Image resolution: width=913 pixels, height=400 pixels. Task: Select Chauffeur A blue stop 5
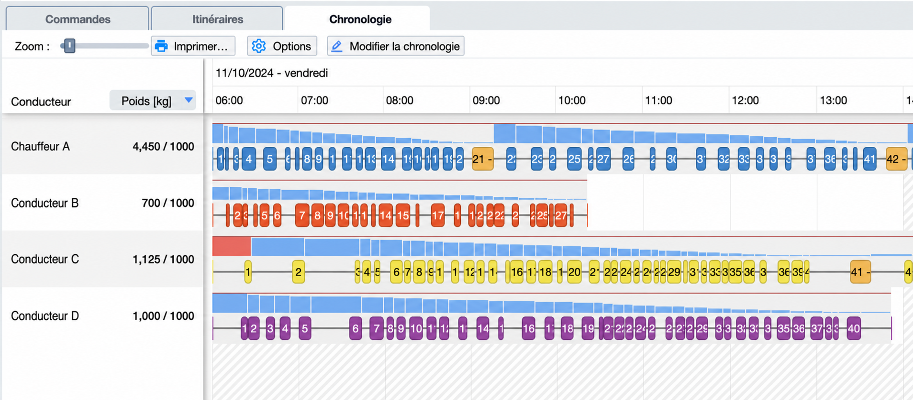[x=270, y=159]
